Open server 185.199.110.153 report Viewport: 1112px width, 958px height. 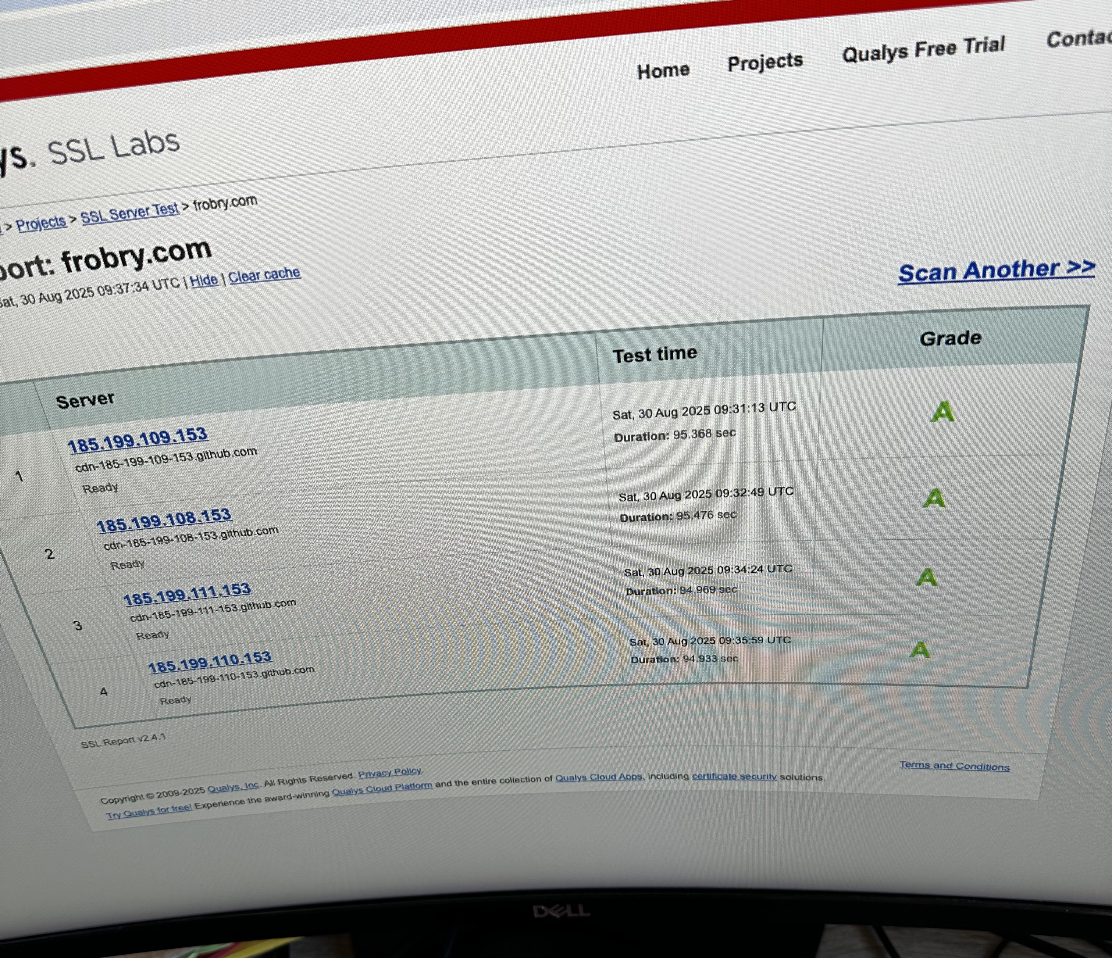click(210, 663)
